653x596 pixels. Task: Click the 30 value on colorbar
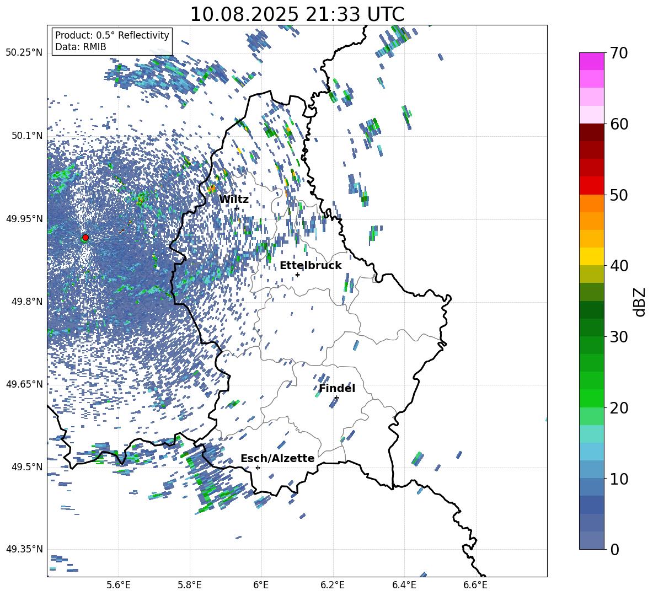pos(618,337)
